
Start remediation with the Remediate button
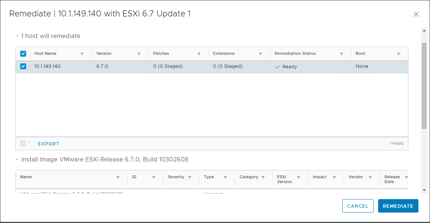398,206
